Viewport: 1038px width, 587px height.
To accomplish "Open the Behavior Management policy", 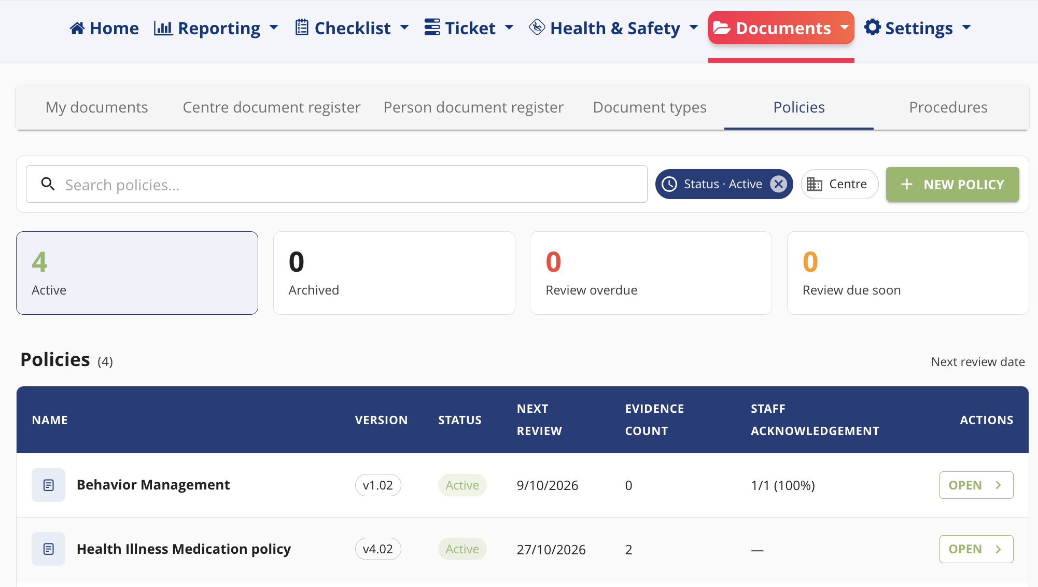I will click(x=976, y=485).
